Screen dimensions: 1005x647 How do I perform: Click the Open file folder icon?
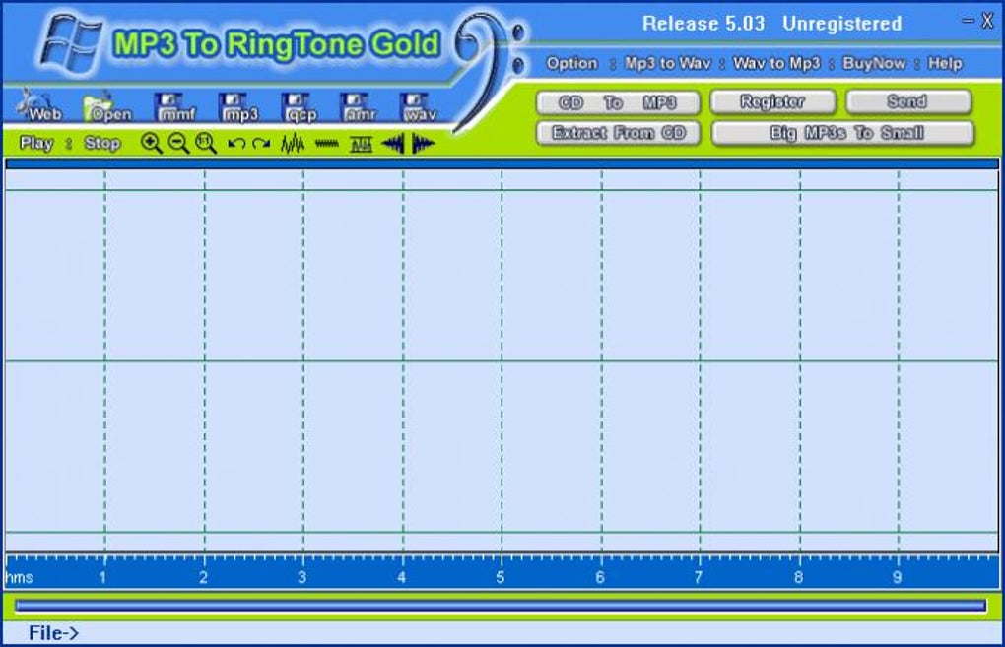(107, 107)
